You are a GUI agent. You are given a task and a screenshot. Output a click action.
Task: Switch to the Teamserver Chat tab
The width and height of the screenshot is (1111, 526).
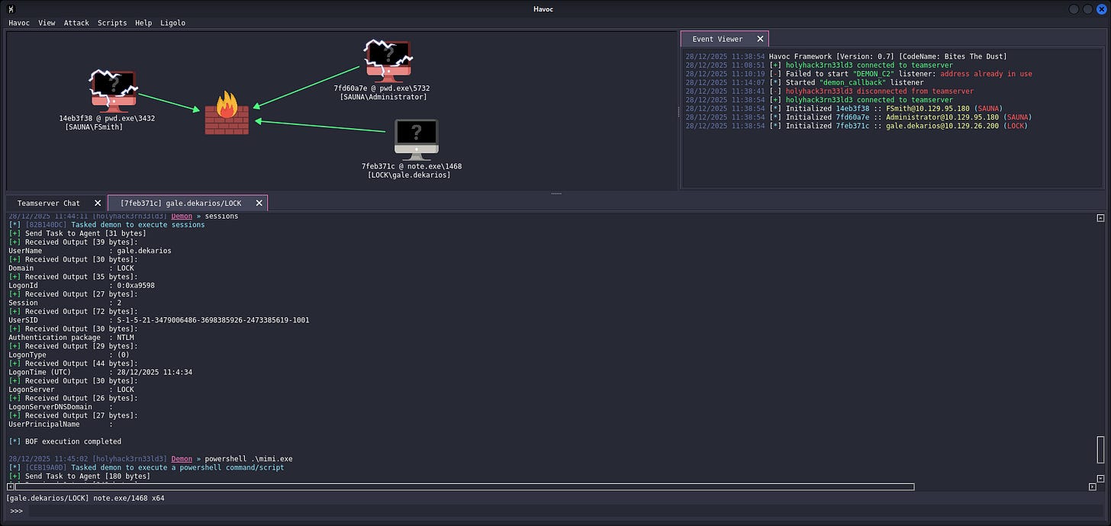[49, 203]
